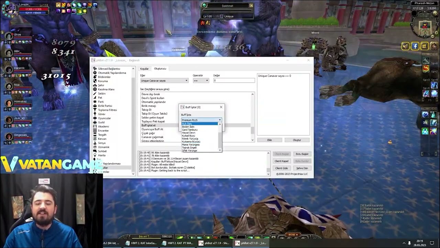Choose Mana Yörüngesi from buff list
The image size is (440, 248).
(200, 145)
